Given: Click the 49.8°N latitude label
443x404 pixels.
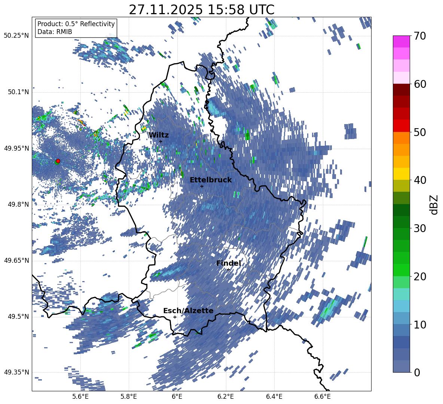Looking at the screenshot, I should pos(19,204).
